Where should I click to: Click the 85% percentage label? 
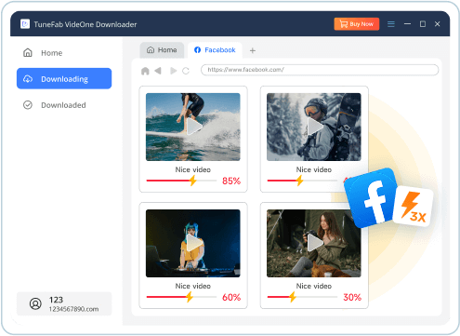[231, 181]
